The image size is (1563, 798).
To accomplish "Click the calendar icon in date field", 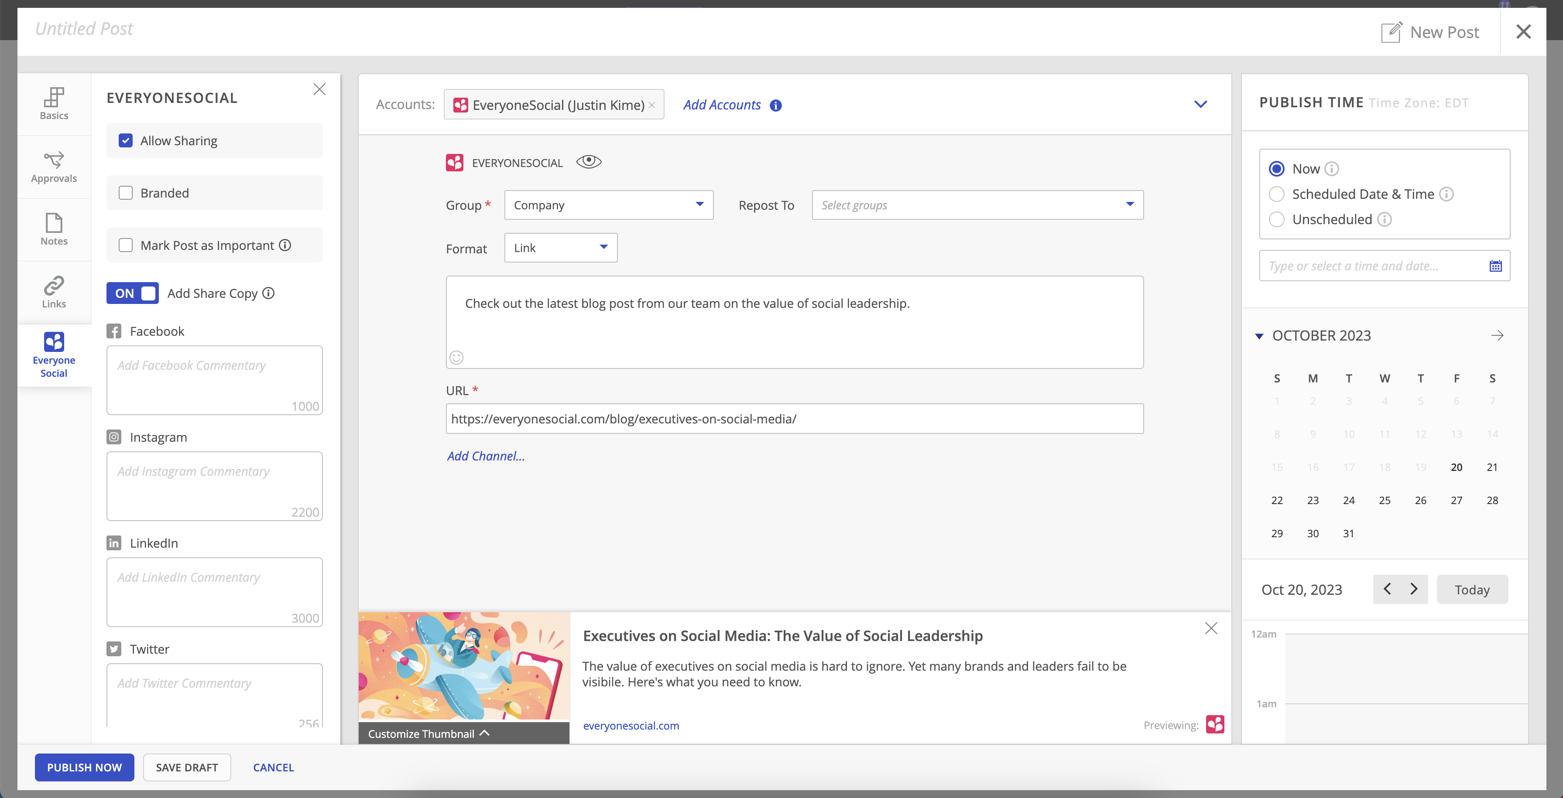I will [x=1495, y=266].
